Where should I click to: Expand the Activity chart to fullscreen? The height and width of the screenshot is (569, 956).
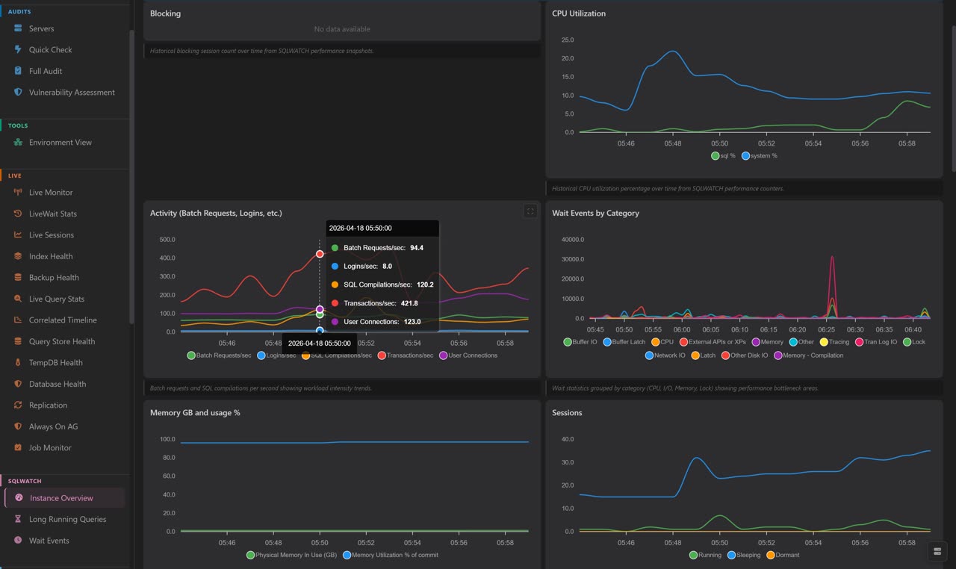530,211
